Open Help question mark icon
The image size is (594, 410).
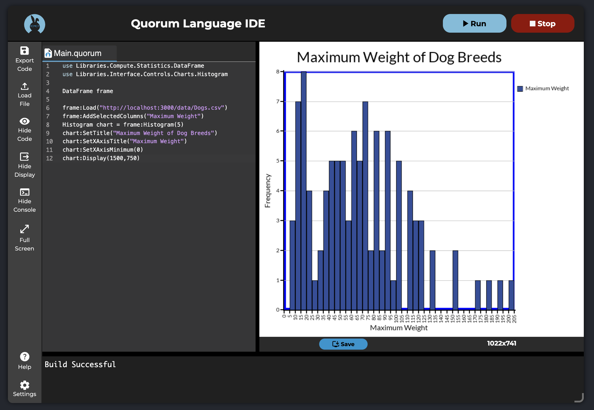tap(25, 357)
